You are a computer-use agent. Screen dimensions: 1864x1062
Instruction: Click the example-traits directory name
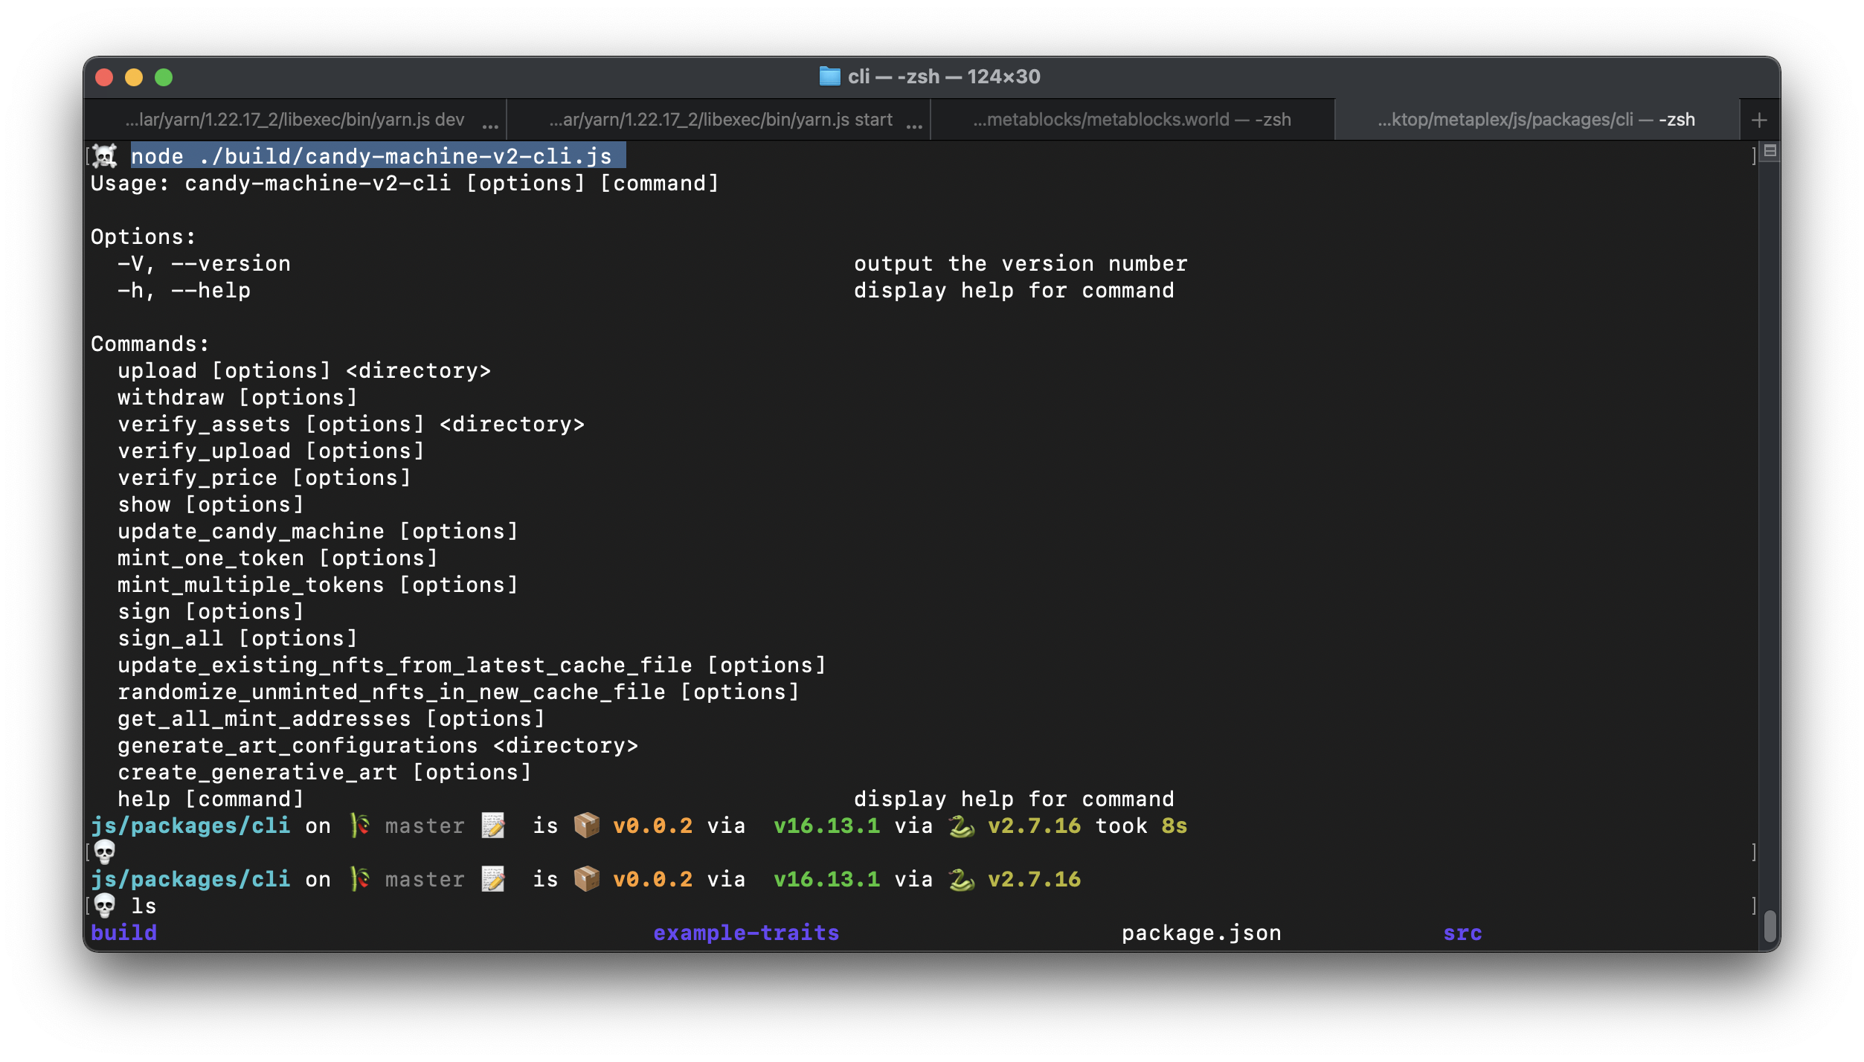tap(746, 933)
